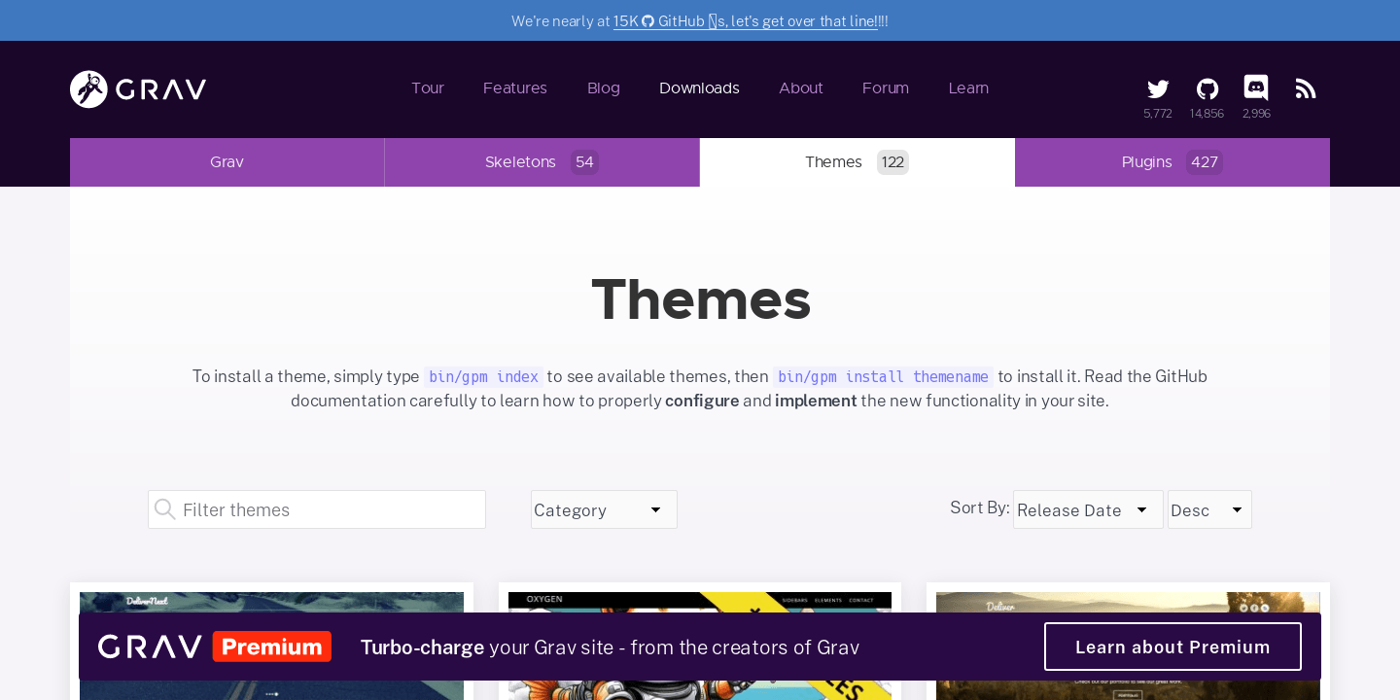This screenshot has height=700, width=1400.
Task: Follow the 15K GitHub stars banner link
Action: point(745,20)
